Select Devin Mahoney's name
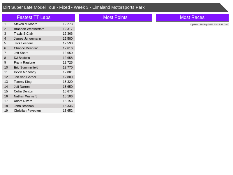Image resolution: width=233 pixels, height=175 pixels. coord(25,72)
